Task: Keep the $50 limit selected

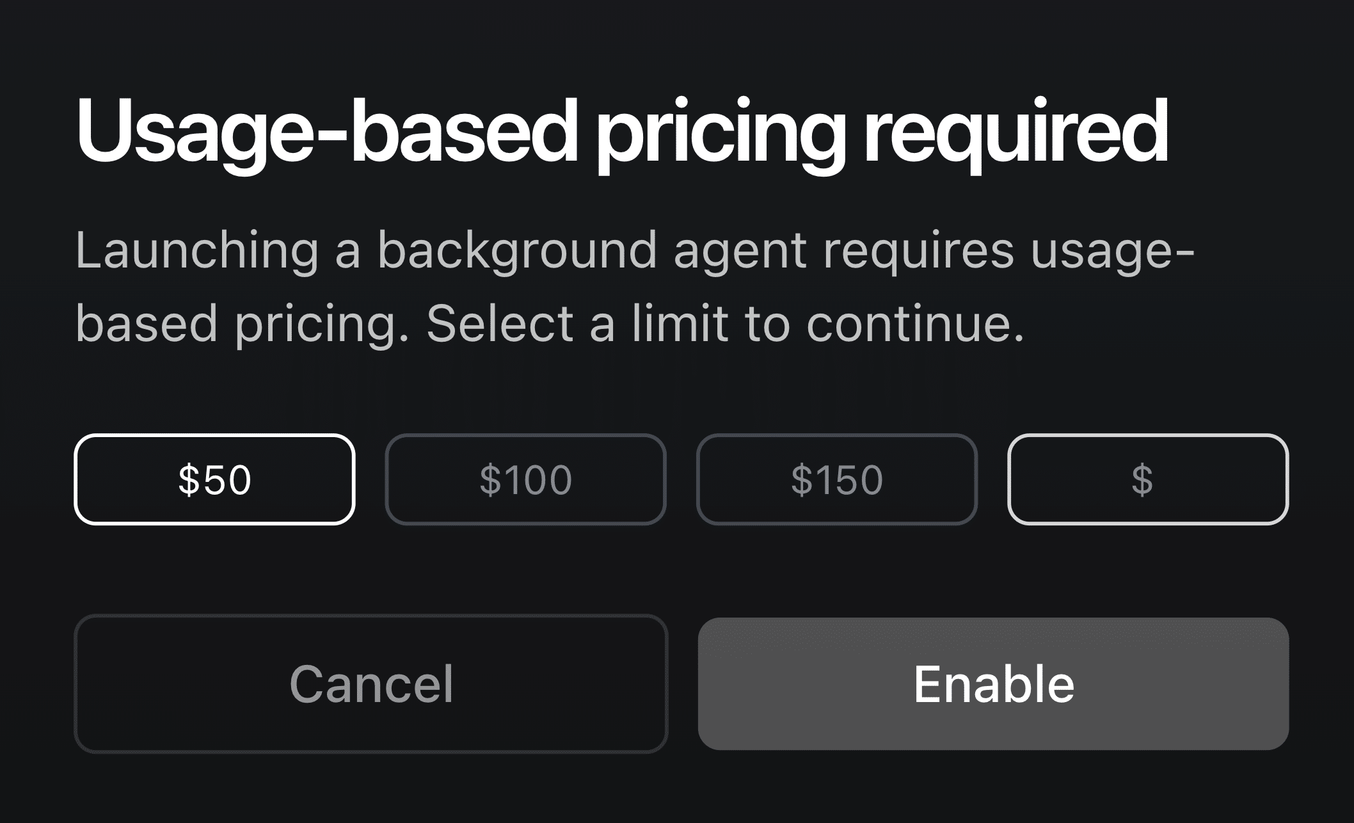Action: [x=214, y=480]
